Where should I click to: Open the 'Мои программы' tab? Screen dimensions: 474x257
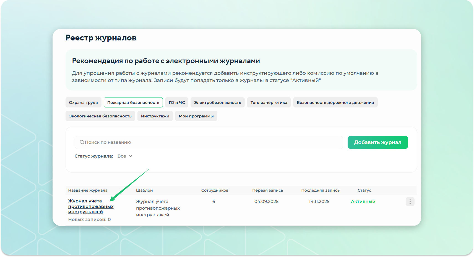click(x=196, y=116)
